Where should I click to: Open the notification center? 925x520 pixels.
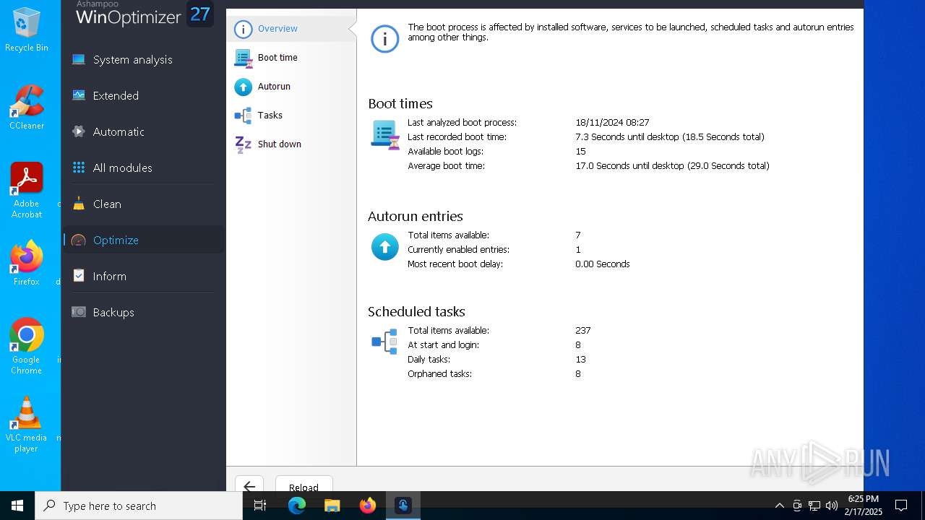[x=901, y=506]
